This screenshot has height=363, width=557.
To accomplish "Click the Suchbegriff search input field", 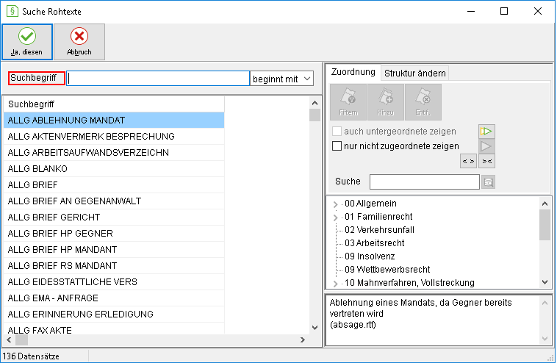I will point(158,79).
